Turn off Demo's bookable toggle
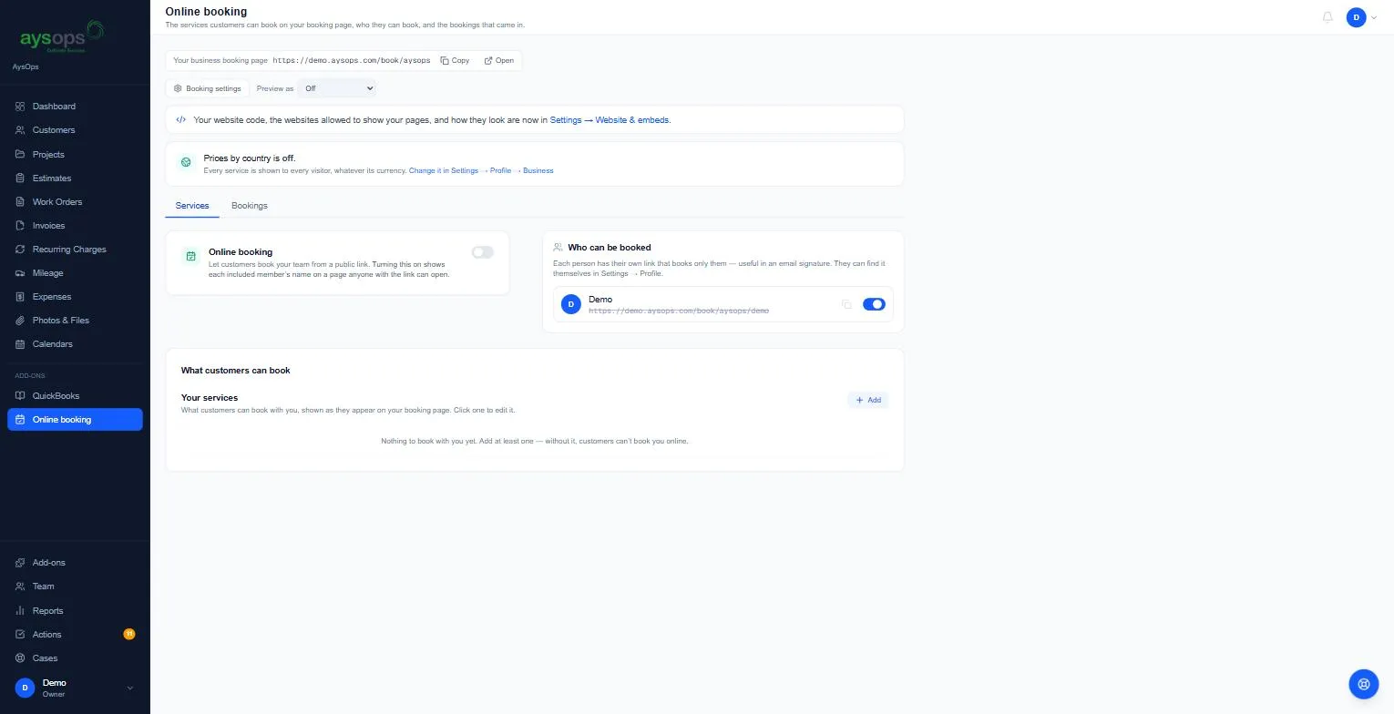This screenshot has height=714, width=1394. click(873, 304)
